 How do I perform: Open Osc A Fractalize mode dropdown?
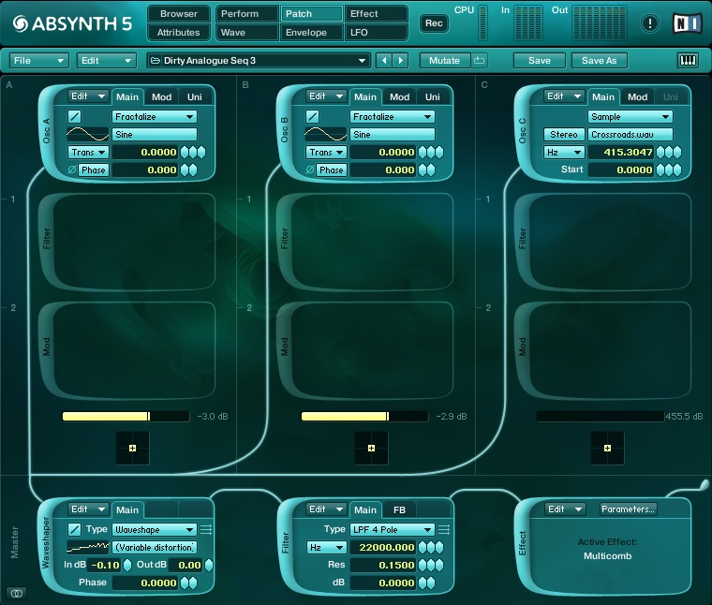[x=155, y=117]
